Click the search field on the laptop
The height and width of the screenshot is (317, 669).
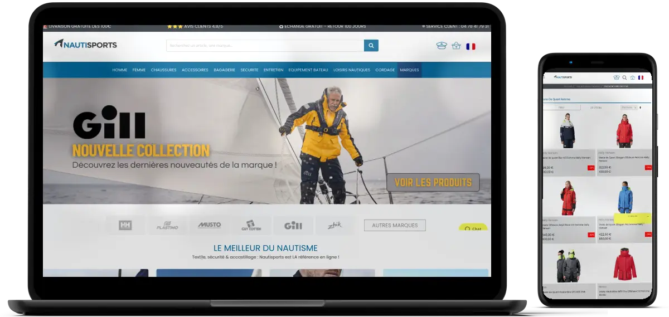(x=265, y=46)
